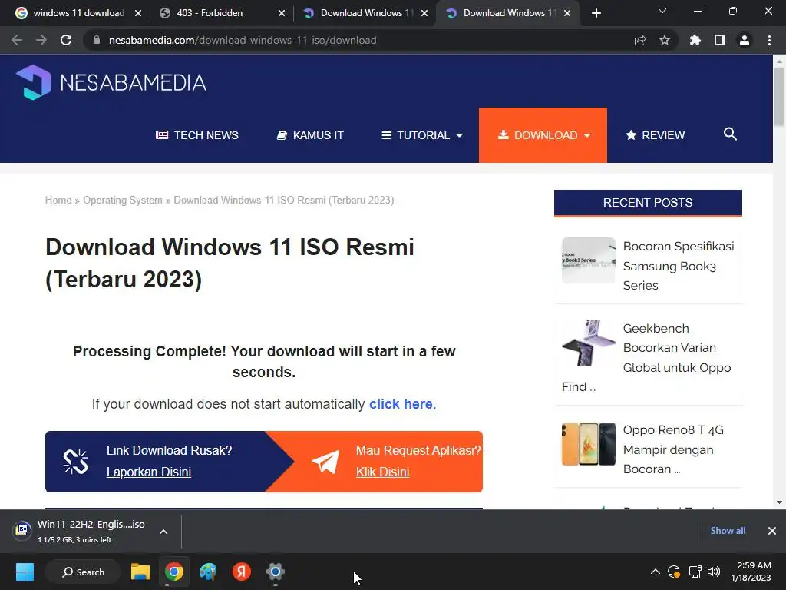Click the padlock site info icon
Viewport: 786px width, 590px height.
pyautogui.click(x=97, y=40)
